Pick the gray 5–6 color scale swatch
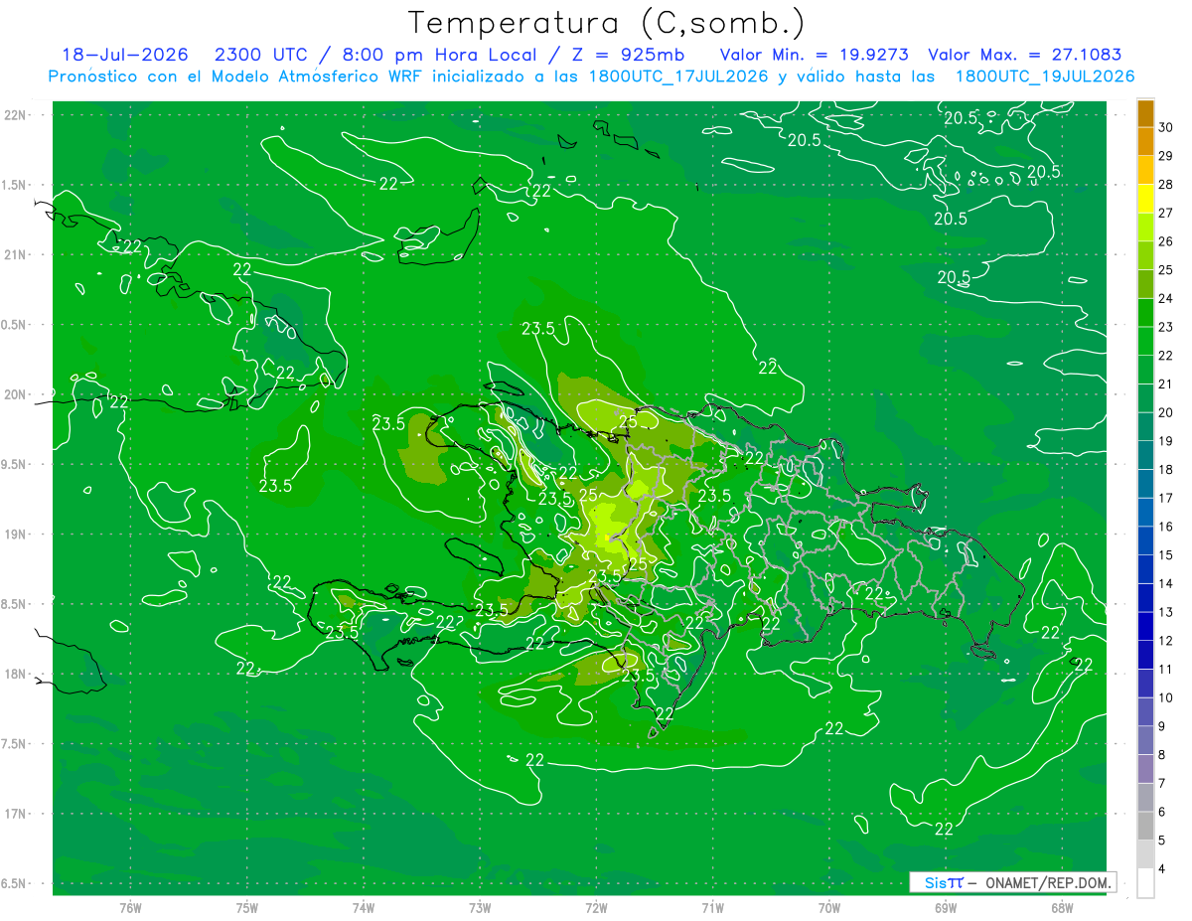This screenshot has height=921, width=1192. click(1145, 826)
